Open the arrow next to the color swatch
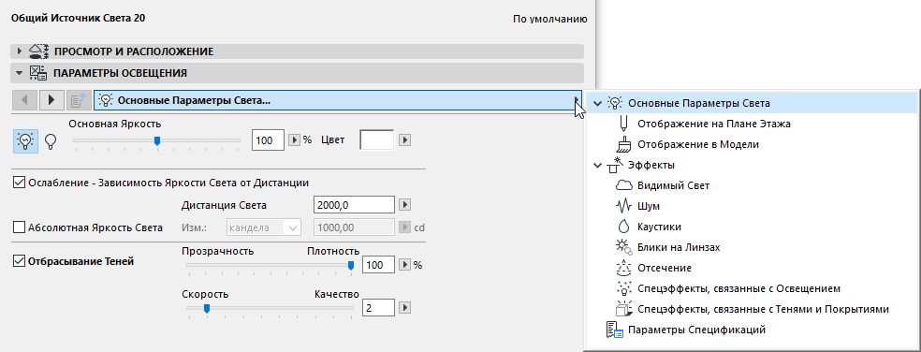This screenshot has width=921, height=352. pyautogui.click(x=404, y=140)
